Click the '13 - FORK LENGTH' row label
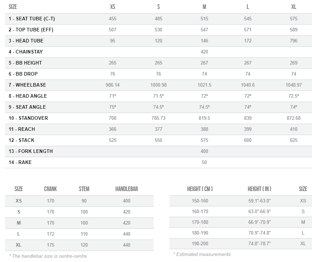 point(31,151)
